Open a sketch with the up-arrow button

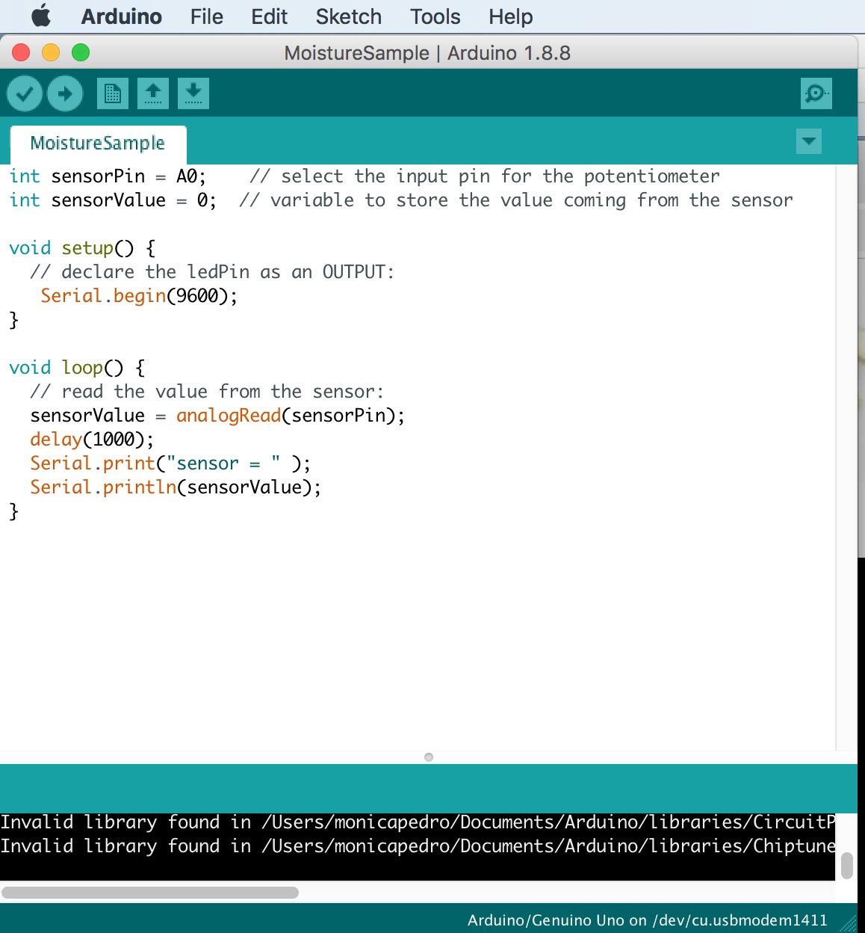[x=153, y=93]
